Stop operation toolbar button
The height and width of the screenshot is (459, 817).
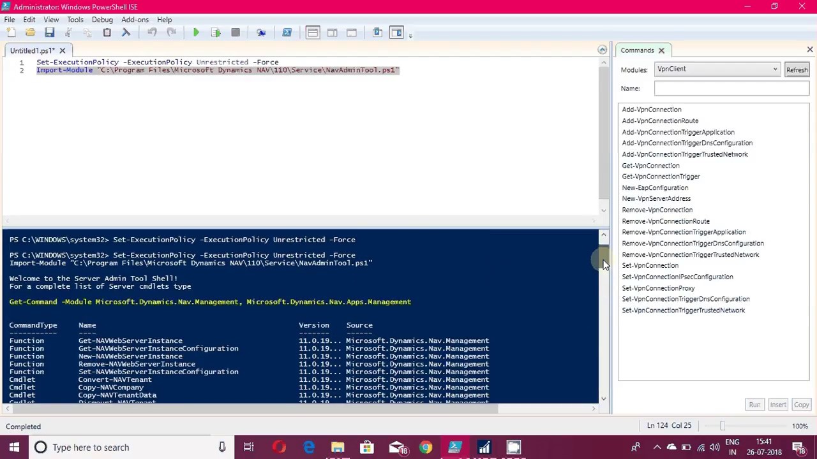pyautogui.click(x=236, y=33)
